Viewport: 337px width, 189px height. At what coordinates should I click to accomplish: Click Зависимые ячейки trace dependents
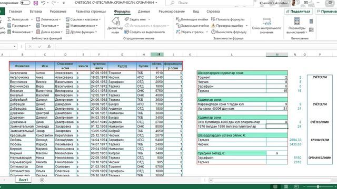192,26
